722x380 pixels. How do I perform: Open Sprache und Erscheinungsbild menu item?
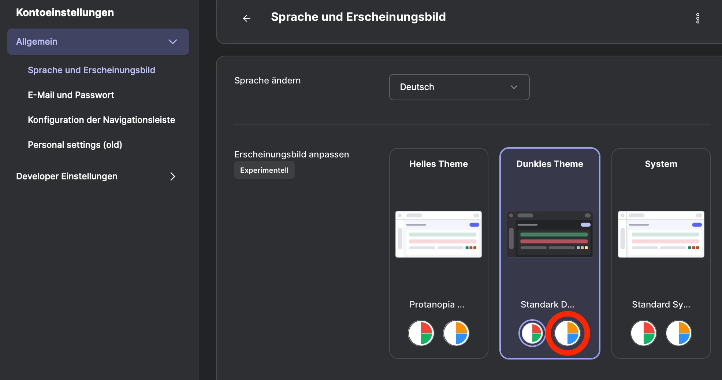click(92, 70)
